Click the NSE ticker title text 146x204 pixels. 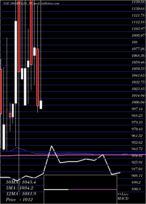click(31, 3)
